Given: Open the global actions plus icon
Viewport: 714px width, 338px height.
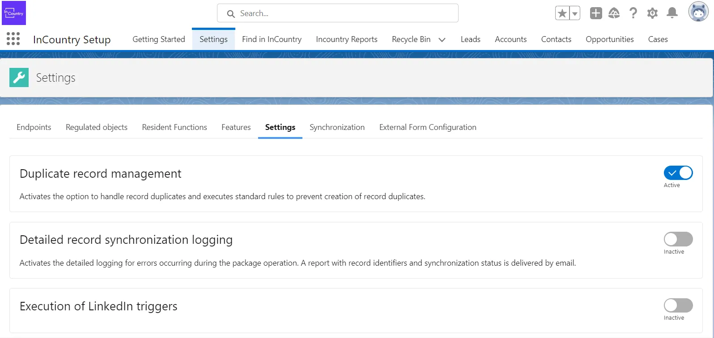Looking at the screenshot, I should pyautogui.click(x=595, y=13).
